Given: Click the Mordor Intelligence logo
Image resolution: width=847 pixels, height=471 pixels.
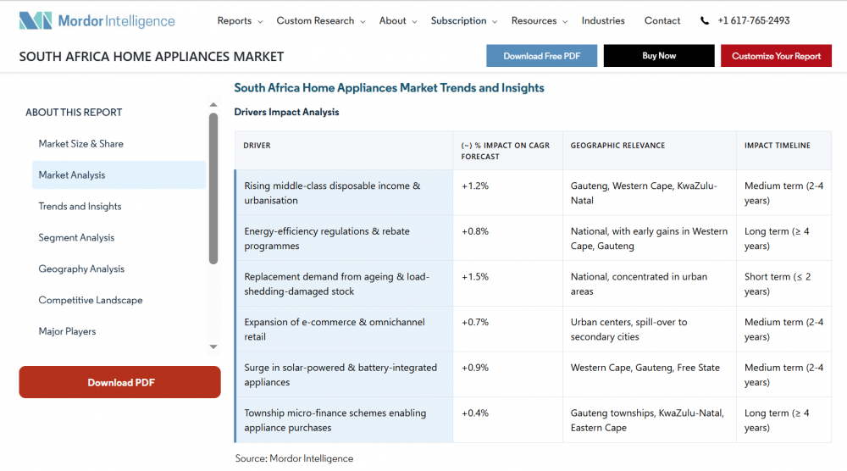Looking at the screenshot, I should coord(97,21).
